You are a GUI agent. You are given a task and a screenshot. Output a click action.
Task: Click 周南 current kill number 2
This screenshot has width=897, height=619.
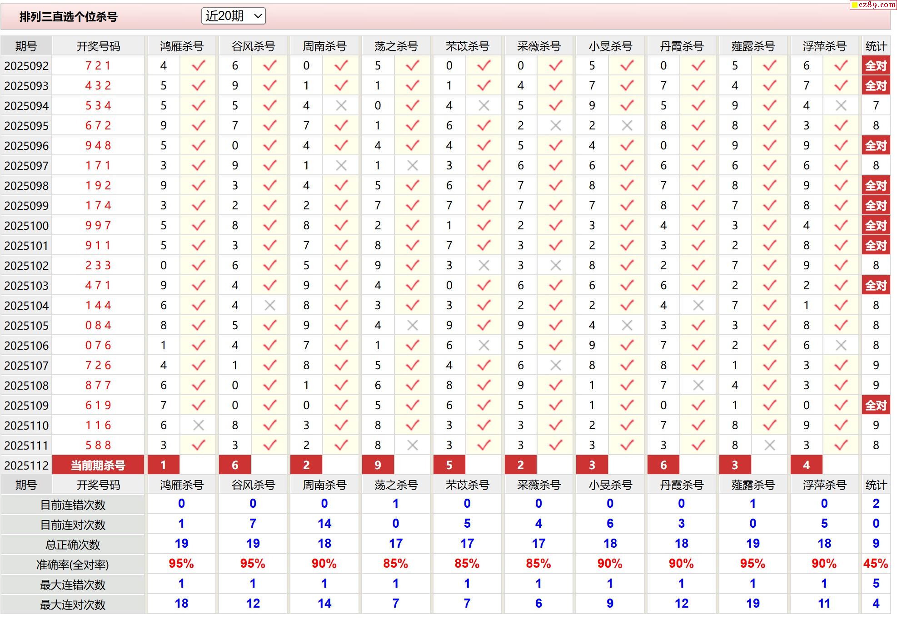pyautogui.click(x=306, y=465)
